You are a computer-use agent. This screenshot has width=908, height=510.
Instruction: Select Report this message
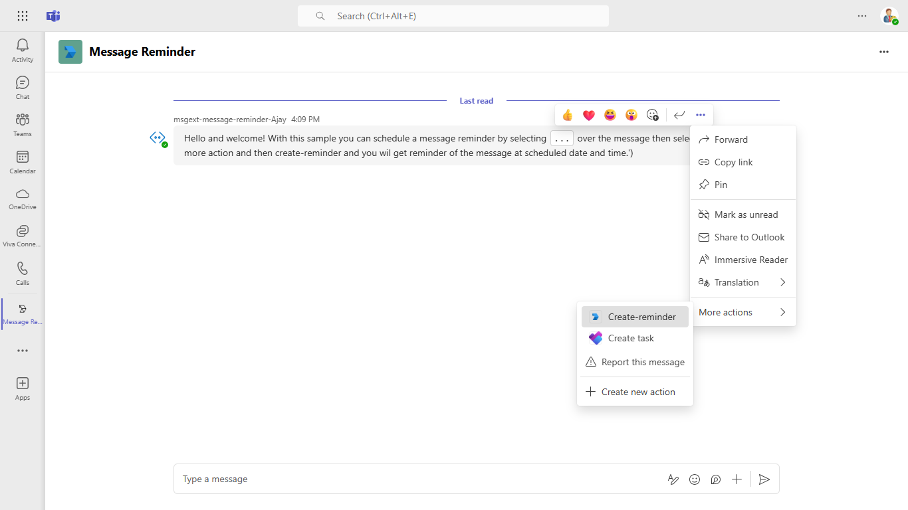[635, 362]
